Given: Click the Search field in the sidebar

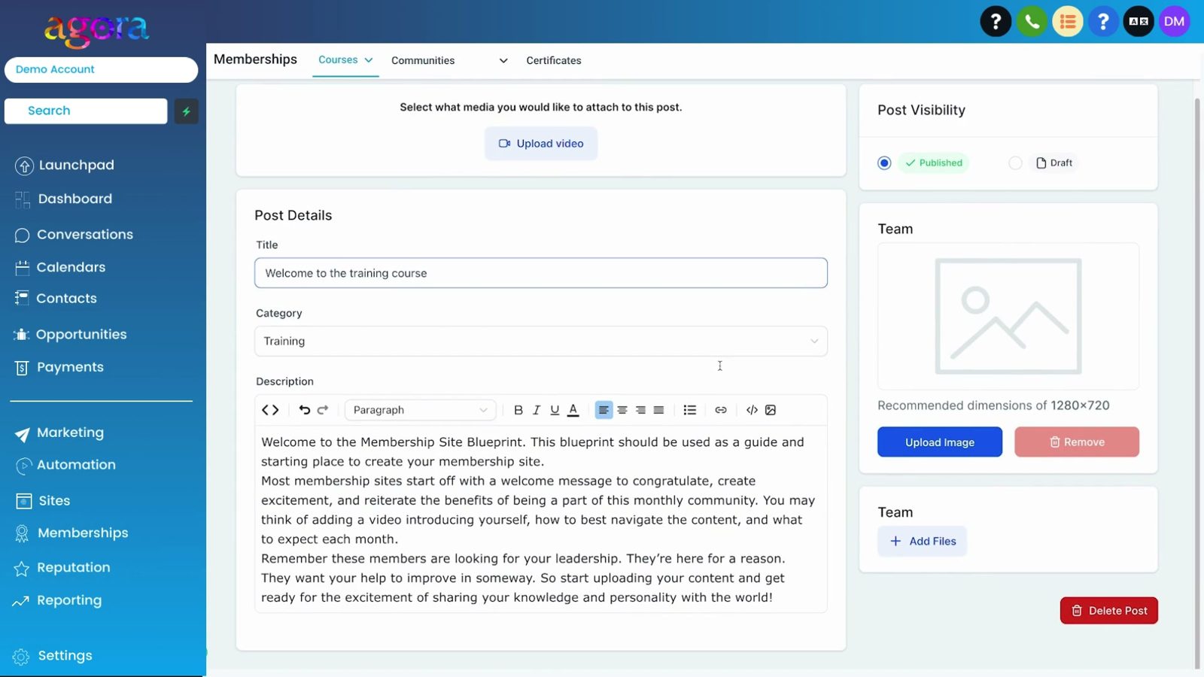Looking at the screenshot, I should coord(86,111).
